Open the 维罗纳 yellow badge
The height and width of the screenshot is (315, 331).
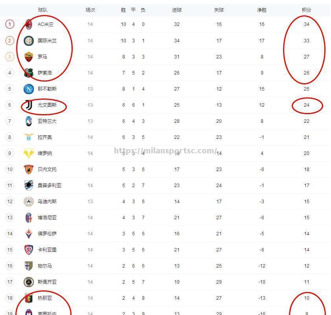click(29, 153)
